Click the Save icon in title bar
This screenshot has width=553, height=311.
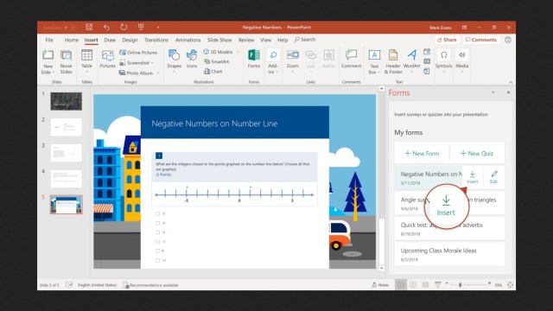tap(89, 27)
